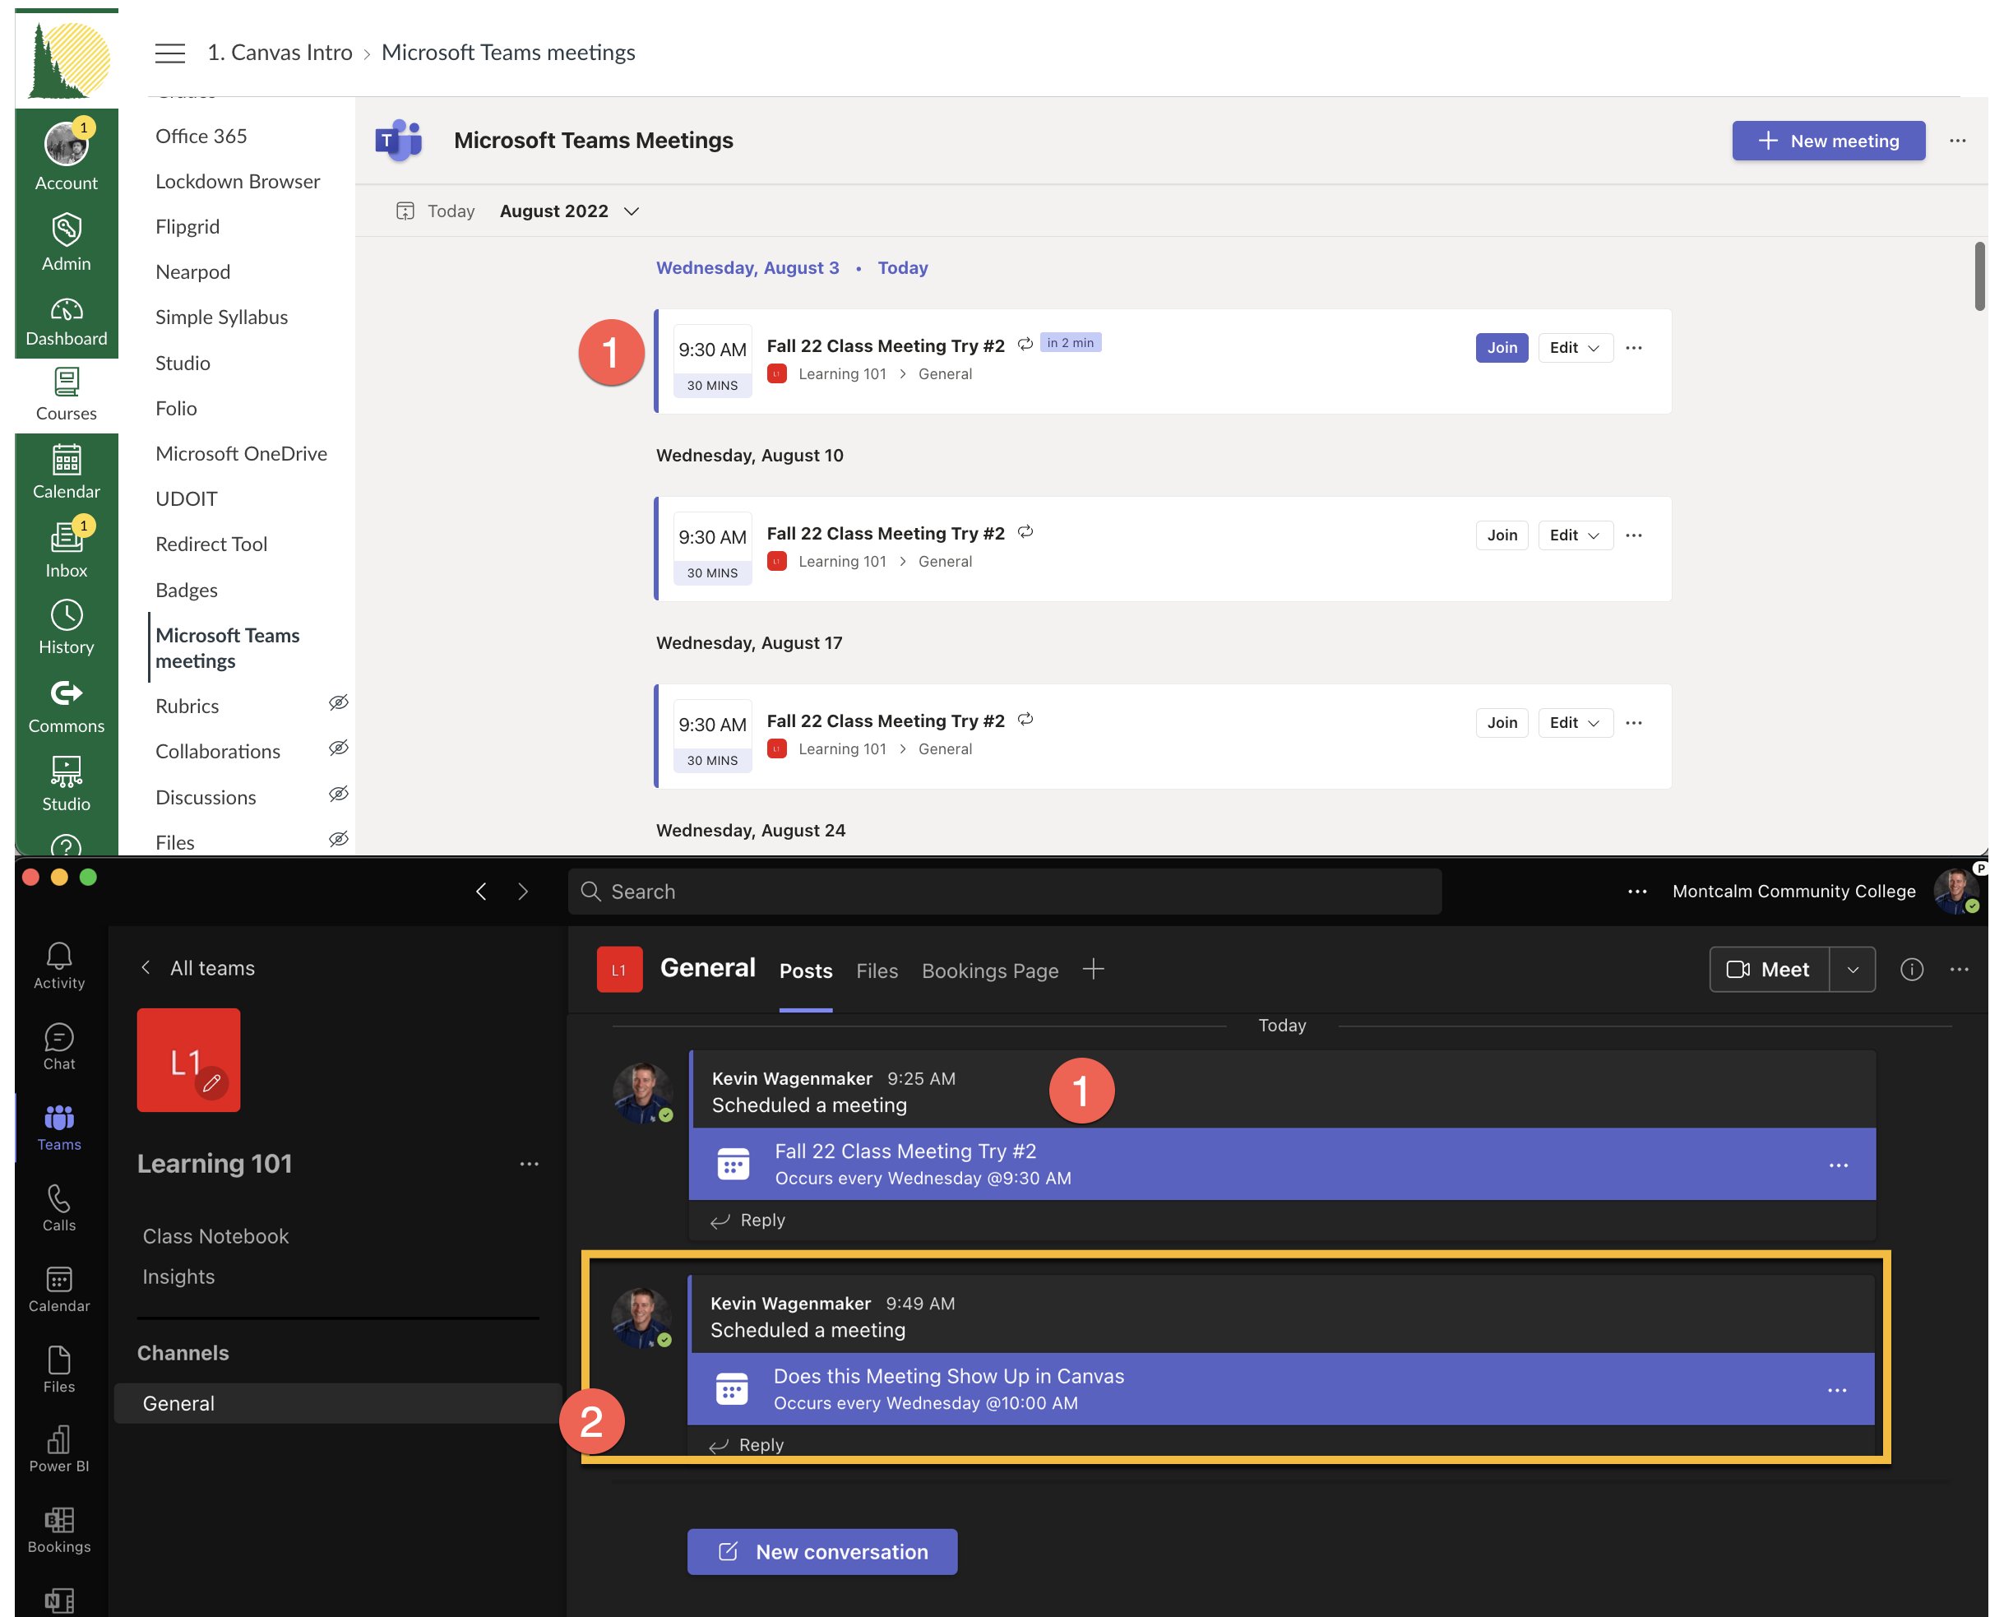Switch to the Files tab in General
The image size is (1990, 1617).
click(877, 971)
